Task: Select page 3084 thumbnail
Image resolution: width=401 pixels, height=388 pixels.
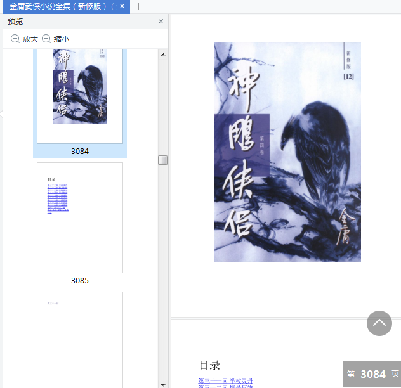Action: [80, 96]
